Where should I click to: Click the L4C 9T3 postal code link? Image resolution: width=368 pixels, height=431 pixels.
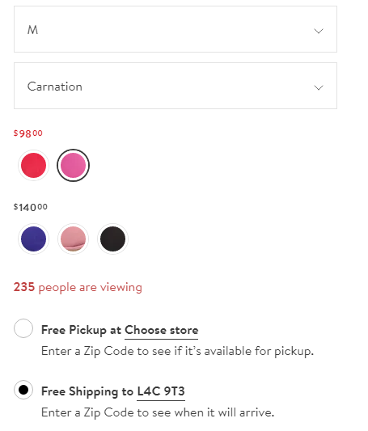coord(161,391)
